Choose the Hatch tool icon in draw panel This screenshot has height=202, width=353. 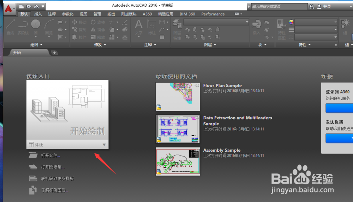pyautogui.click(x=60, y=37)
